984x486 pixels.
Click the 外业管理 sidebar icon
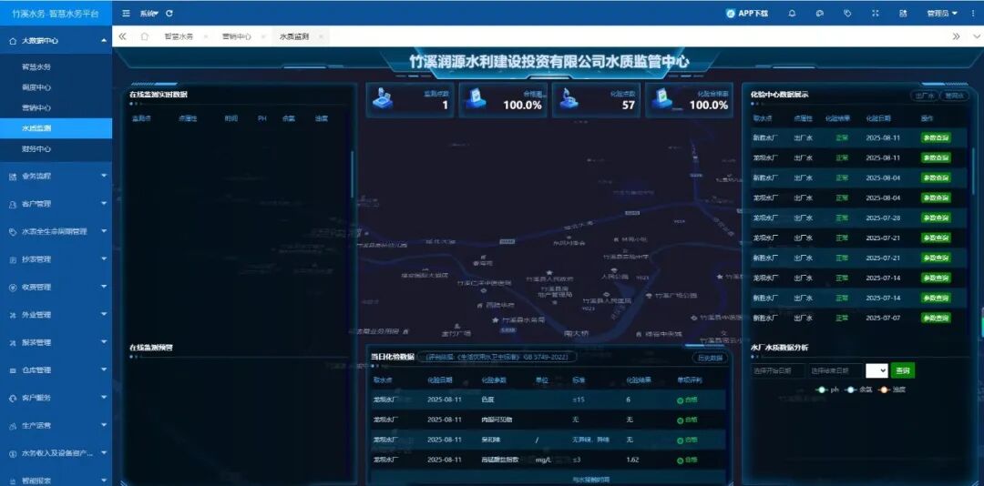coord(13,315)
